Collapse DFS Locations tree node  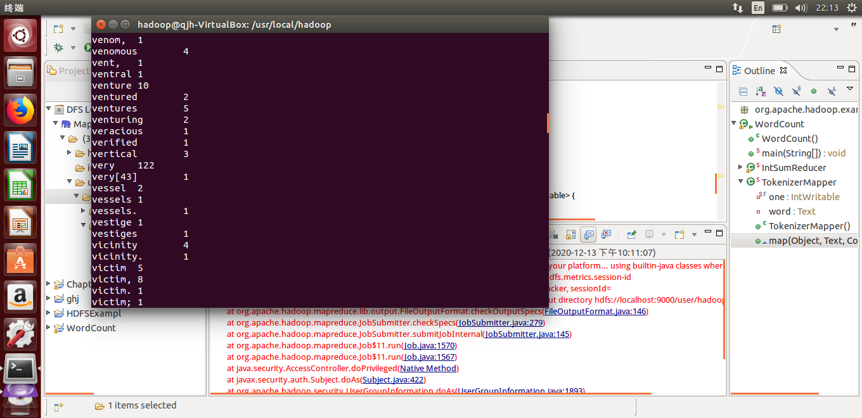(49, 109)
